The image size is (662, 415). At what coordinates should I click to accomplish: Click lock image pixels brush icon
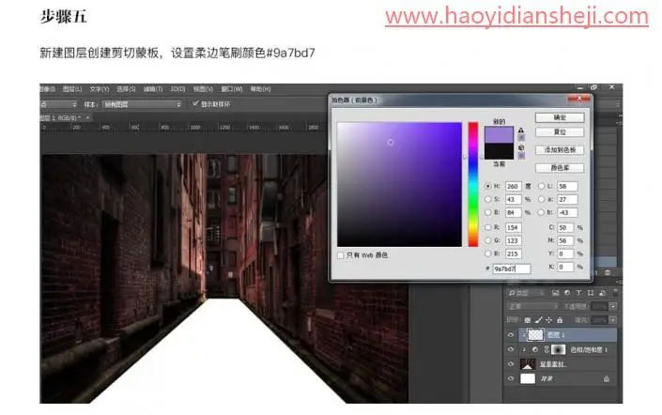pyautogui.click(x=538, y=320)
